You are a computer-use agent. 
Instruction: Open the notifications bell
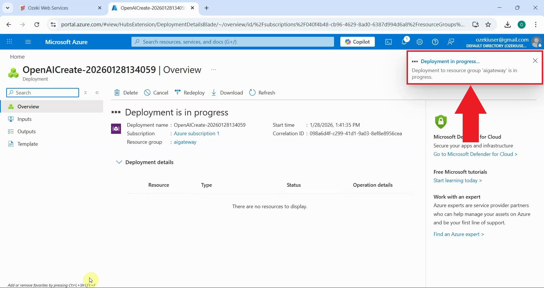[x=404, y=42]
